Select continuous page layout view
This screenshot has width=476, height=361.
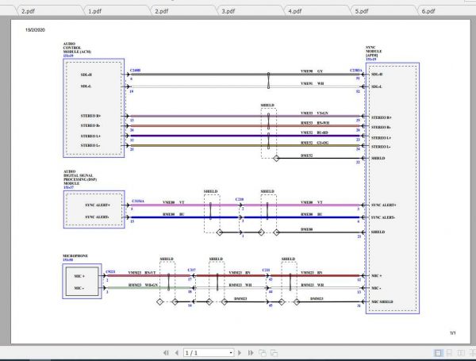449,353
